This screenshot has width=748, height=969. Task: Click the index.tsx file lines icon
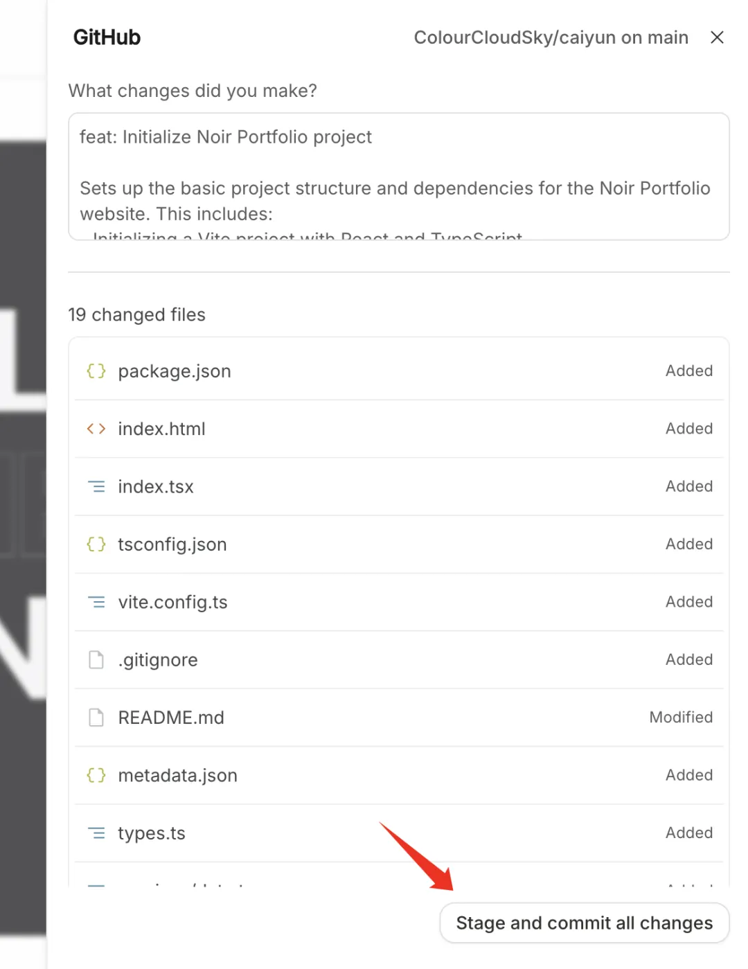click(x=96, y=487)
